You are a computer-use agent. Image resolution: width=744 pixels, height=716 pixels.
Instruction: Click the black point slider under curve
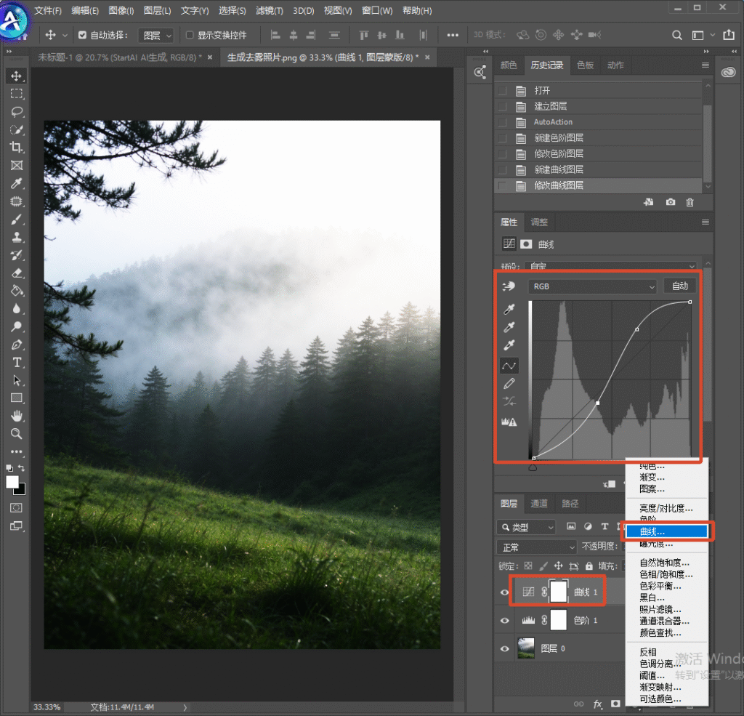coord(533,467)
